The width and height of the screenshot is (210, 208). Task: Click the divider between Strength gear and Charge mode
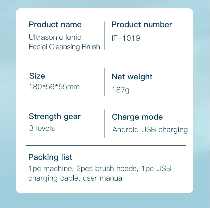point(104,123)
